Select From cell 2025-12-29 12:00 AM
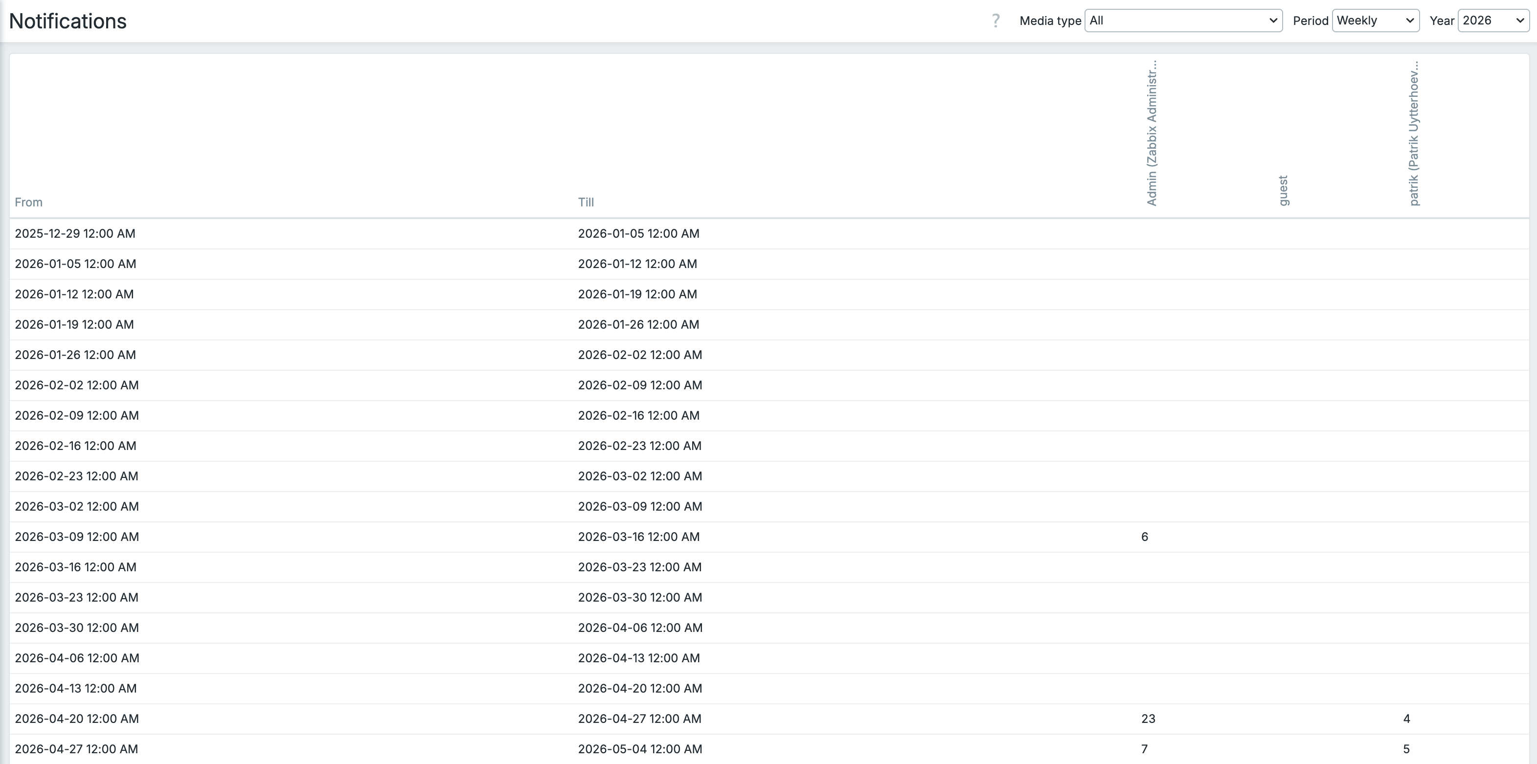1537x764 pixels. [x=75, y=234]
